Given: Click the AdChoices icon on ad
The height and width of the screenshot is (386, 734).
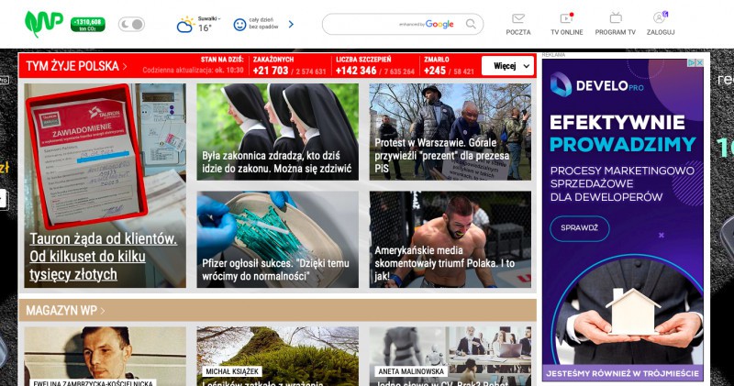Looking at the screenshot, I should pos(690,63).
